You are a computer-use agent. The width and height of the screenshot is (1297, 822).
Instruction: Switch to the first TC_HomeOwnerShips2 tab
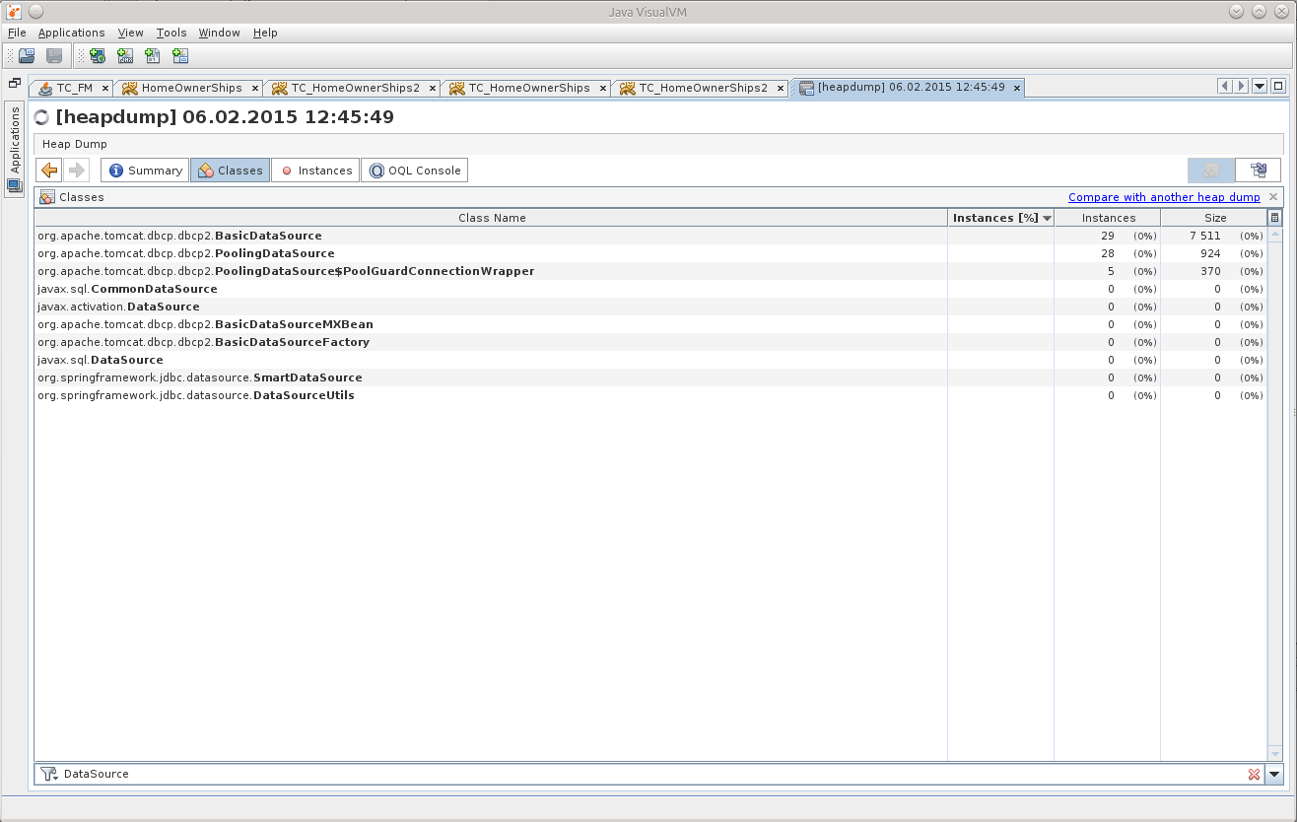coord(355,88)
